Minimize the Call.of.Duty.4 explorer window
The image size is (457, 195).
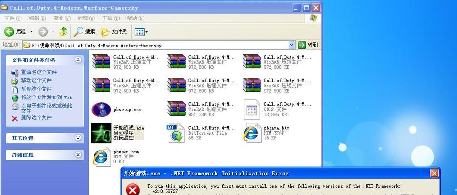point(296,8)
